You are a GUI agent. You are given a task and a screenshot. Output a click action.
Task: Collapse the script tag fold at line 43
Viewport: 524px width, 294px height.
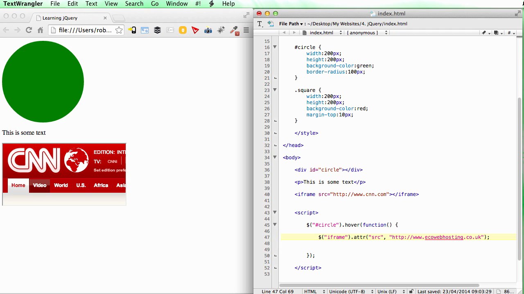tap(275, 212)
